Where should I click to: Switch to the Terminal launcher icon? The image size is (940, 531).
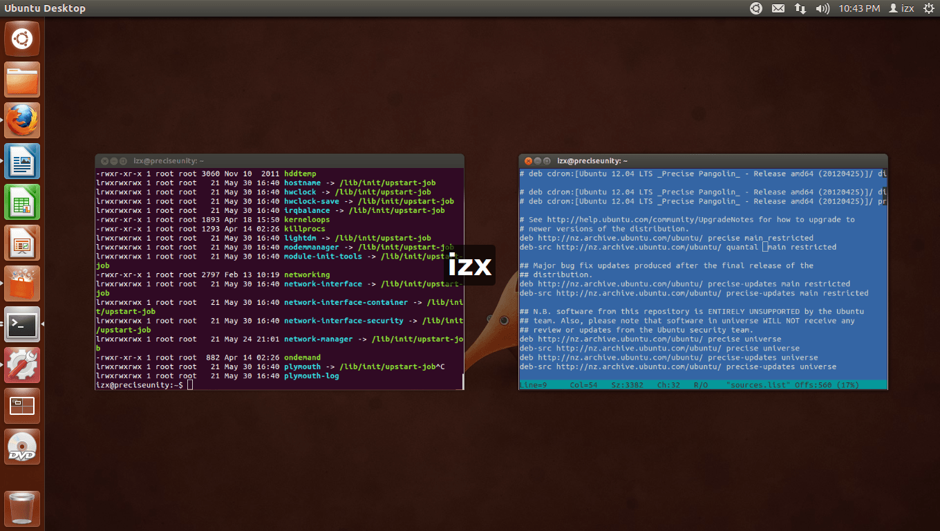22,324
